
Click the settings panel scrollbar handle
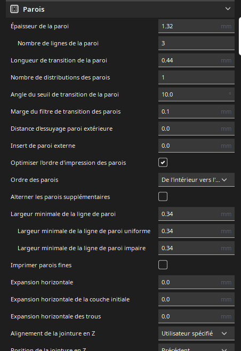(240, 36)
